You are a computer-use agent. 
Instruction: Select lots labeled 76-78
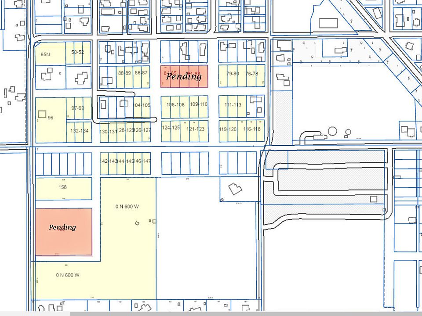coord(252,73)
